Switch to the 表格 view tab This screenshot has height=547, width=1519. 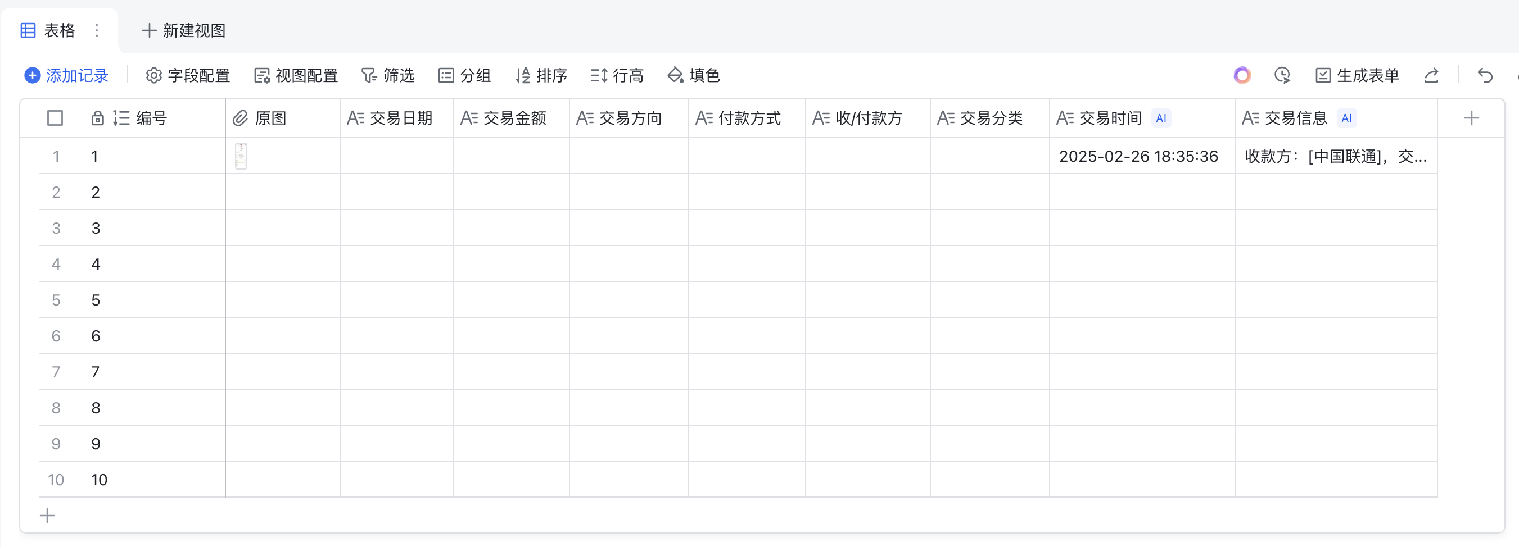tap(48, 30)
